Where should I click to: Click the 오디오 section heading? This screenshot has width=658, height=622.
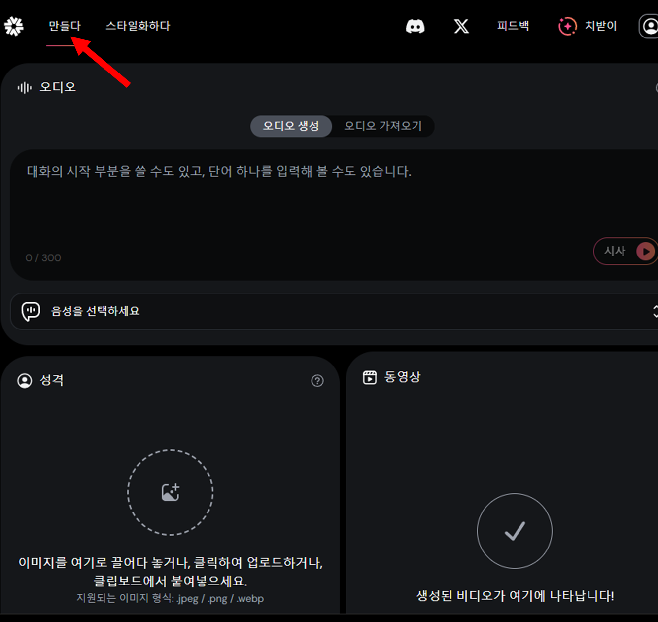pyautogui.click(x=58, y=87)
